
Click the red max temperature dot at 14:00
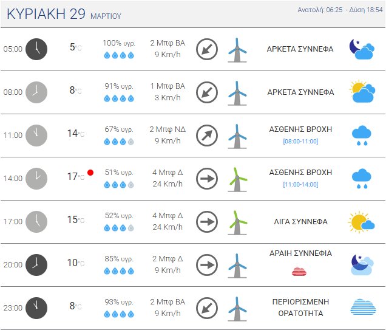click(x=90, y=173)
